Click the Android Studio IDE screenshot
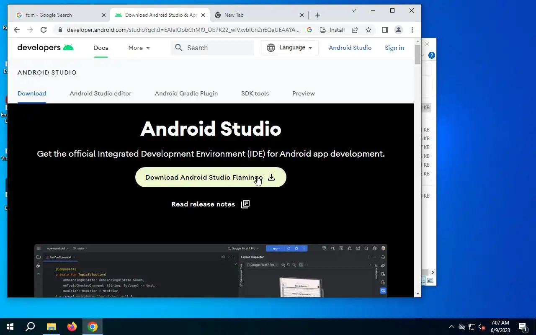Viewport: 536px width, 335px height. click(211, 271)
